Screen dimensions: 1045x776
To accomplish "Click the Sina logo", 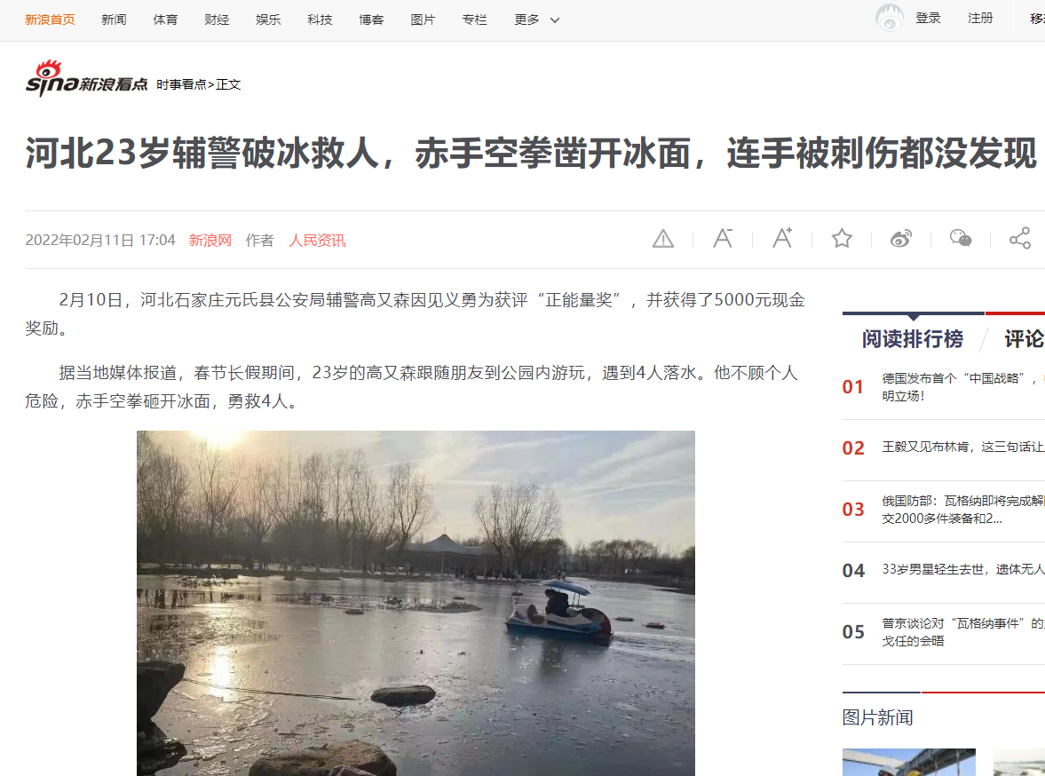I will pyautogui.click(x=87, y=78).
